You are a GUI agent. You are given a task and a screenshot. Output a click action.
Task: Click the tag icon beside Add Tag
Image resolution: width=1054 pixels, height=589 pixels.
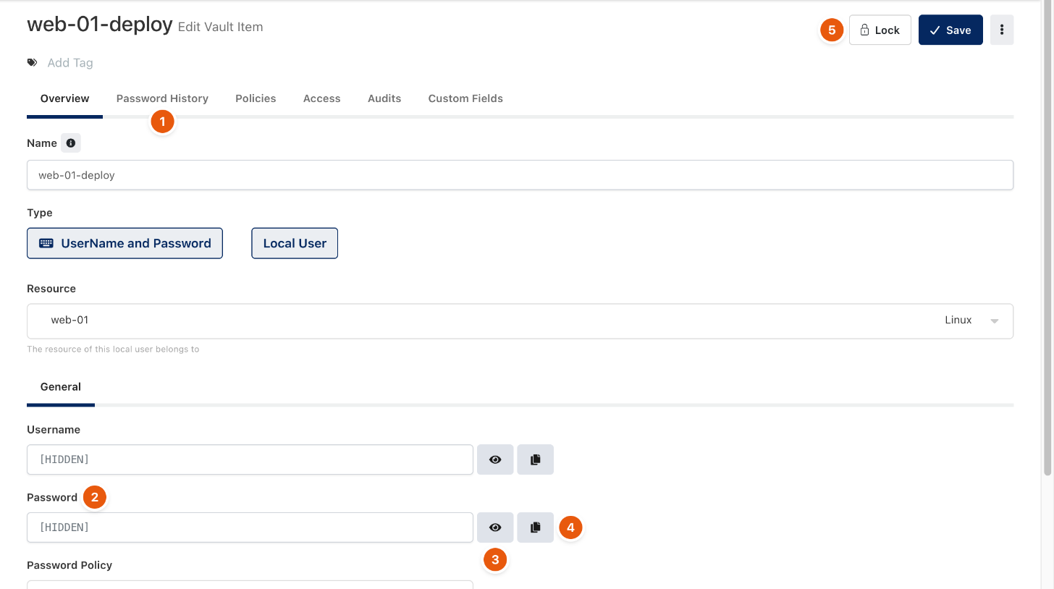pos(32,63)
